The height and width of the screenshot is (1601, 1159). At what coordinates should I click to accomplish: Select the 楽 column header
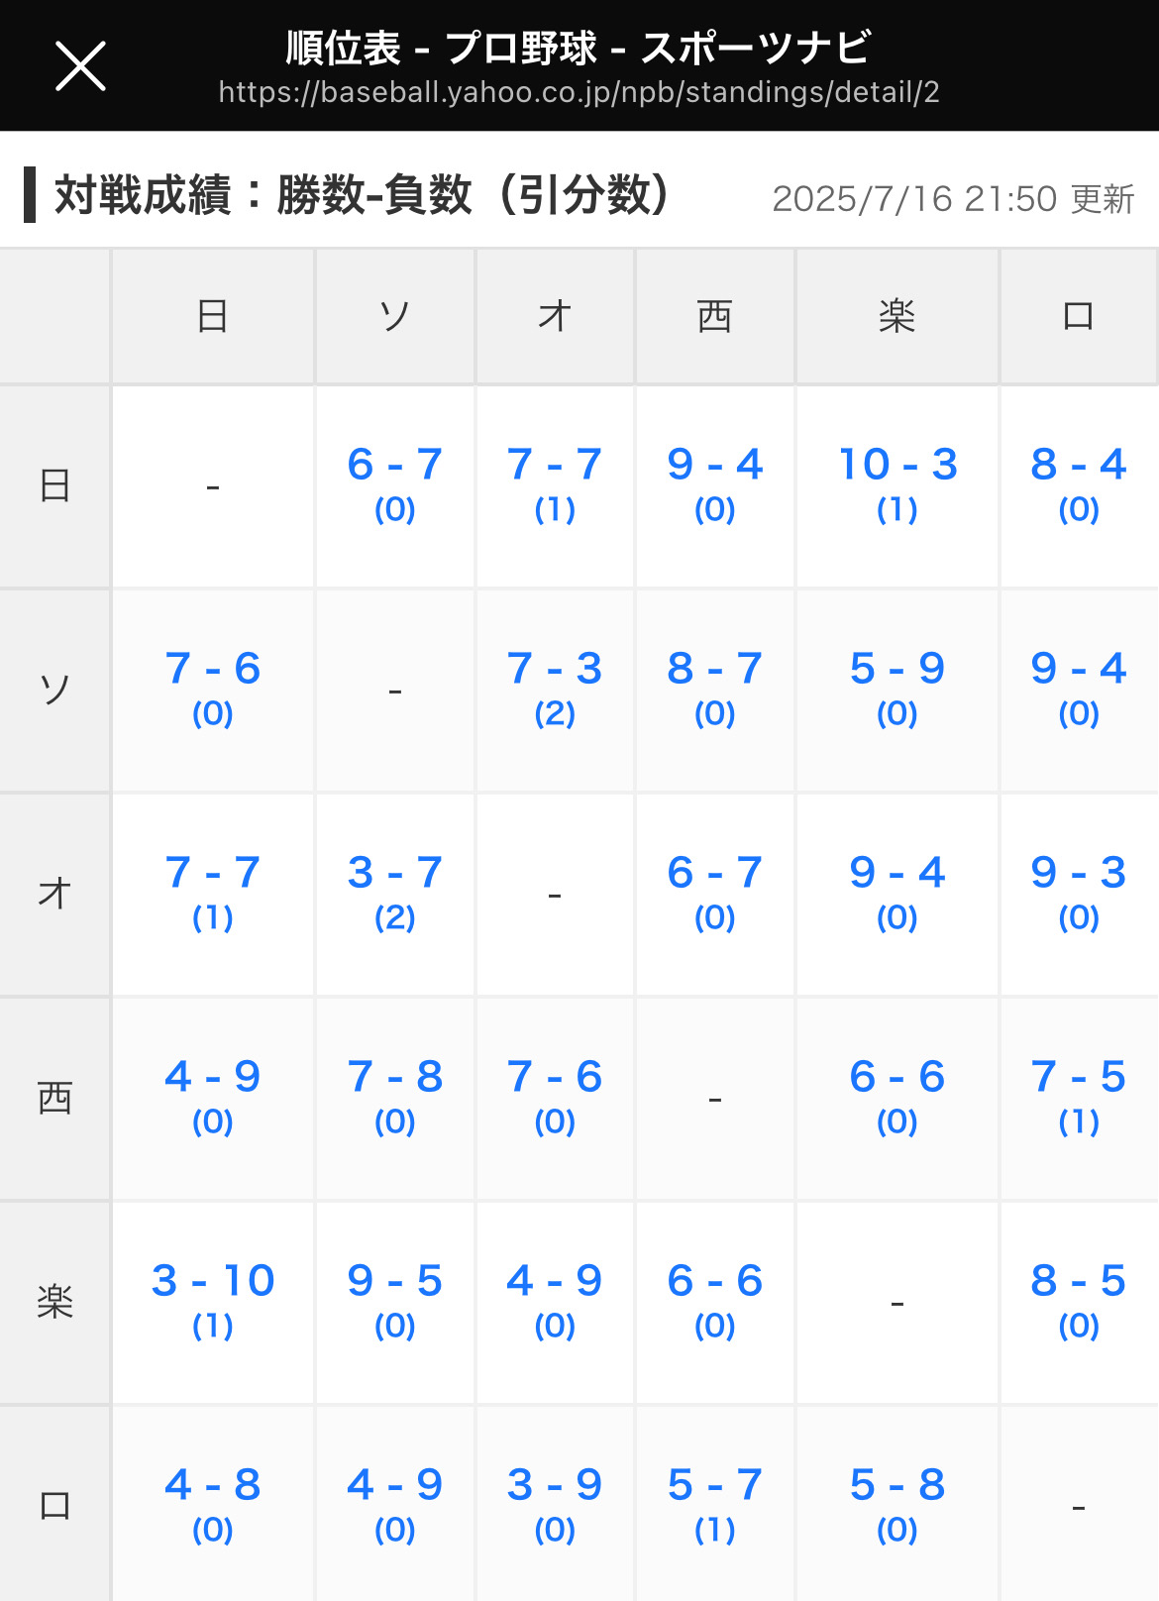click(897, 316)
